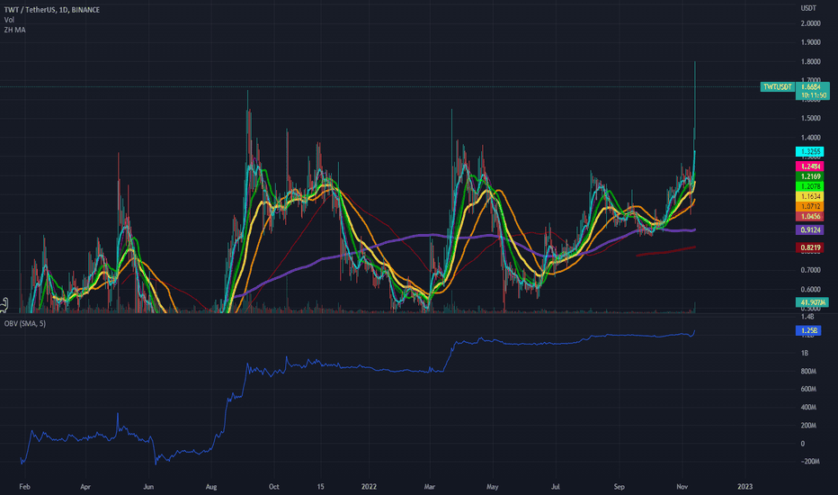Click the Sep label on time axis
838x495 pixels.
pos(619,487)
